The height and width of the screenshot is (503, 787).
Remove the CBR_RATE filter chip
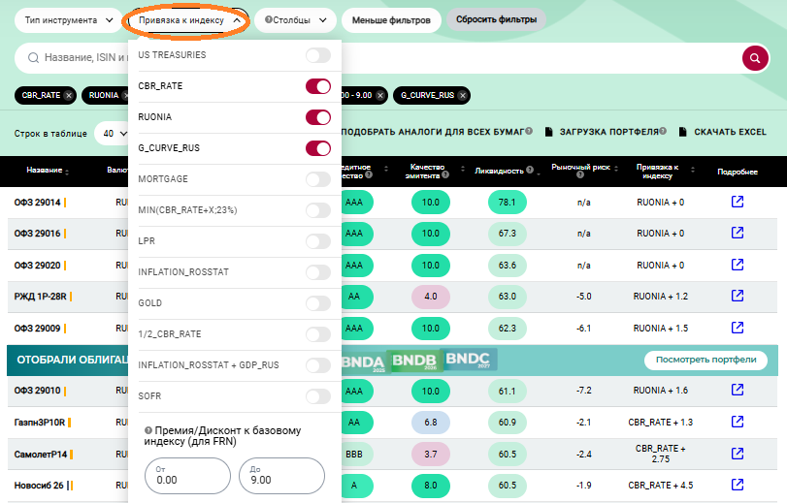pyautogui.click(x=67, y=95)
